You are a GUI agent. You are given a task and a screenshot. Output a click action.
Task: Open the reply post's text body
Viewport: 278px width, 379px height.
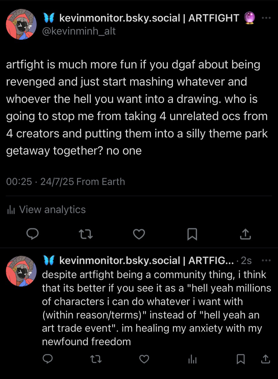(x=153, y=308)
